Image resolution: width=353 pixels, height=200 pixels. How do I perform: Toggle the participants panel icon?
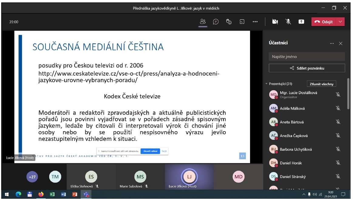pos(203,22)
